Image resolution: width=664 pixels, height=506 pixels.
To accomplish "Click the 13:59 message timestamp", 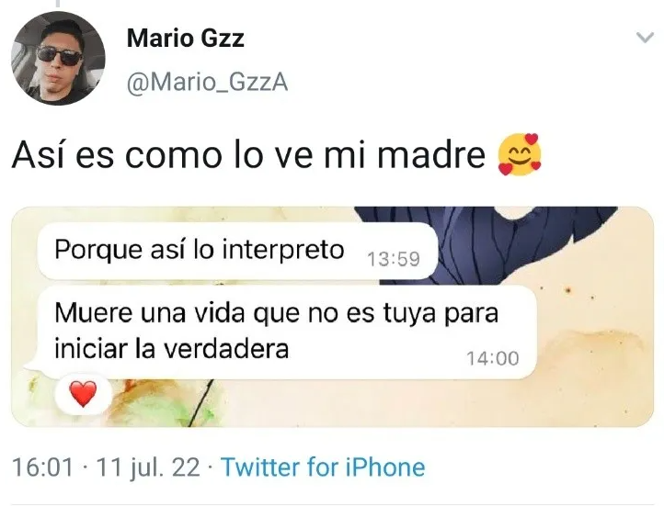I will (x=394, y=259).
